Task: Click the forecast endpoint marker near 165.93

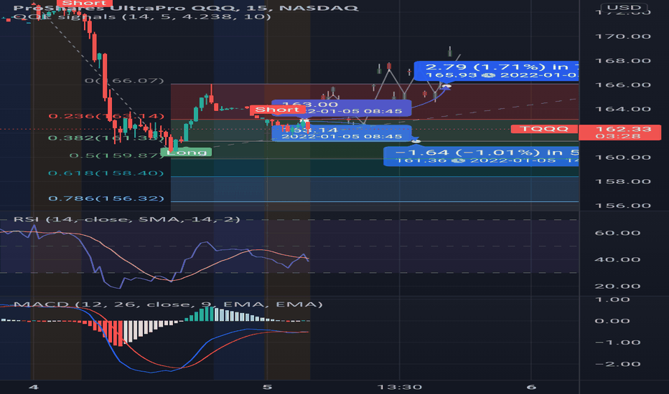Action: coord(446,87)
